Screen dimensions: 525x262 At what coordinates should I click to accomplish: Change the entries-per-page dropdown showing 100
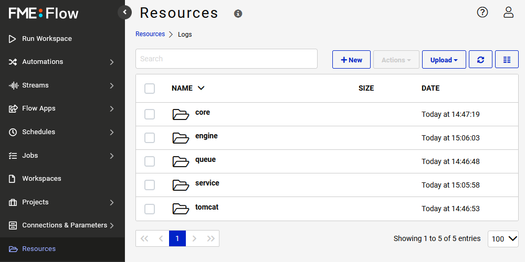[x=503, y=239]
